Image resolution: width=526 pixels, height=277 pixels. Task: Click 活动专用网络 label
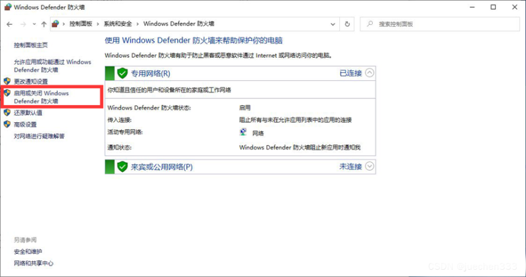(125, 133)
